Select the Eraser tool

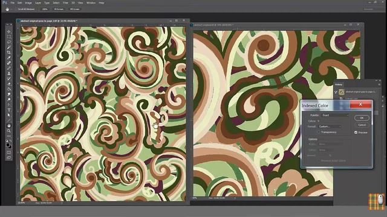pyautogui.click(x=9, y=84)
